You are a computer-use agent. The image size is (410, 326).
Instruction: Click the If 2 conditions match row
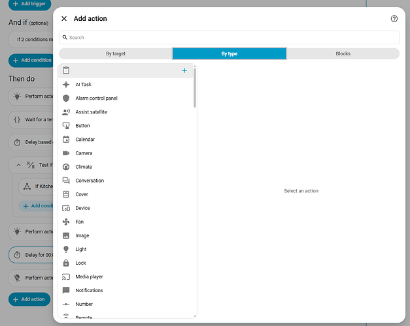click(31, 39)
